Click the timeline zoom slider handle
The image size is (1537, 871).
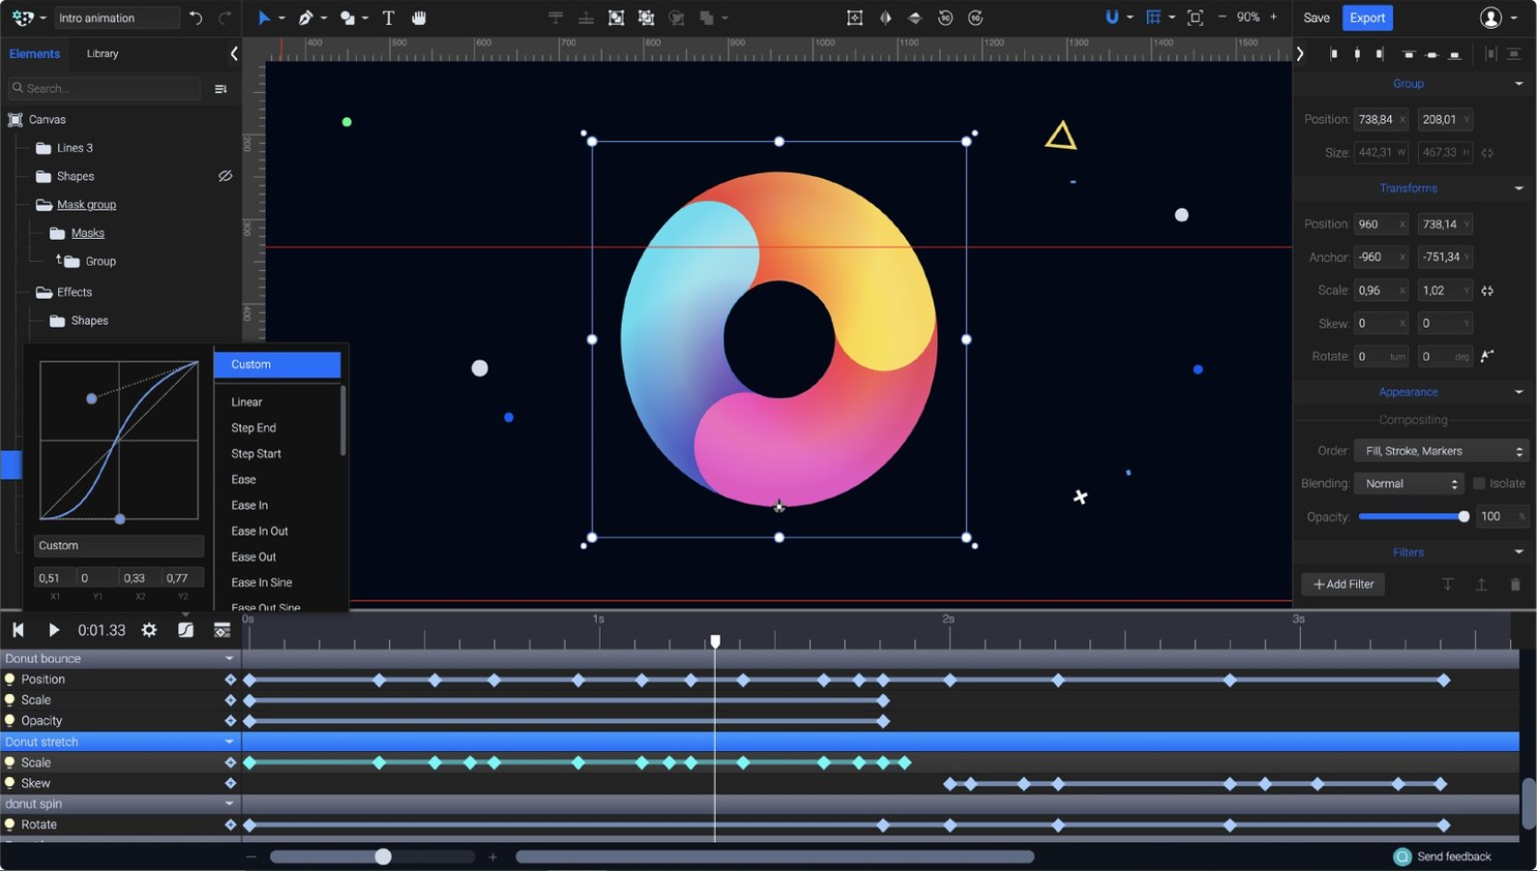(x=383, y=856)
